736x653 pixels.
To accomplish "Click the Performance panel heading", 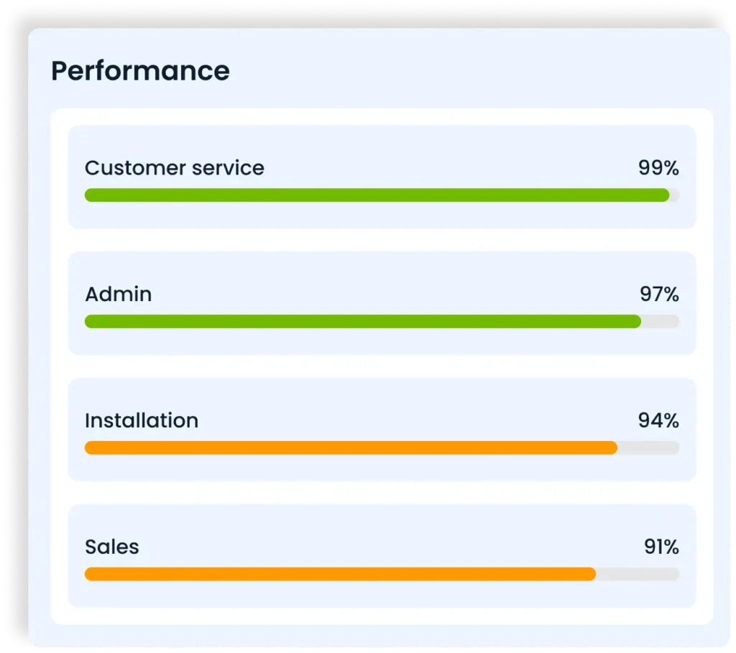I will click(139, 70).
